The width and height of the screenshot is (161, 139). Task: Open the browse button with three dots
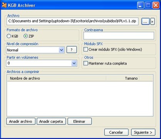point(145,21)
